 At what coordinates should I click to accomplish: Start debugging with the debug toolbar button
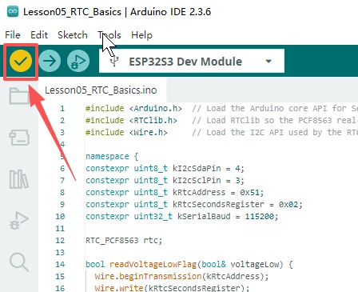pyautogui.click(x=78, y=62)
